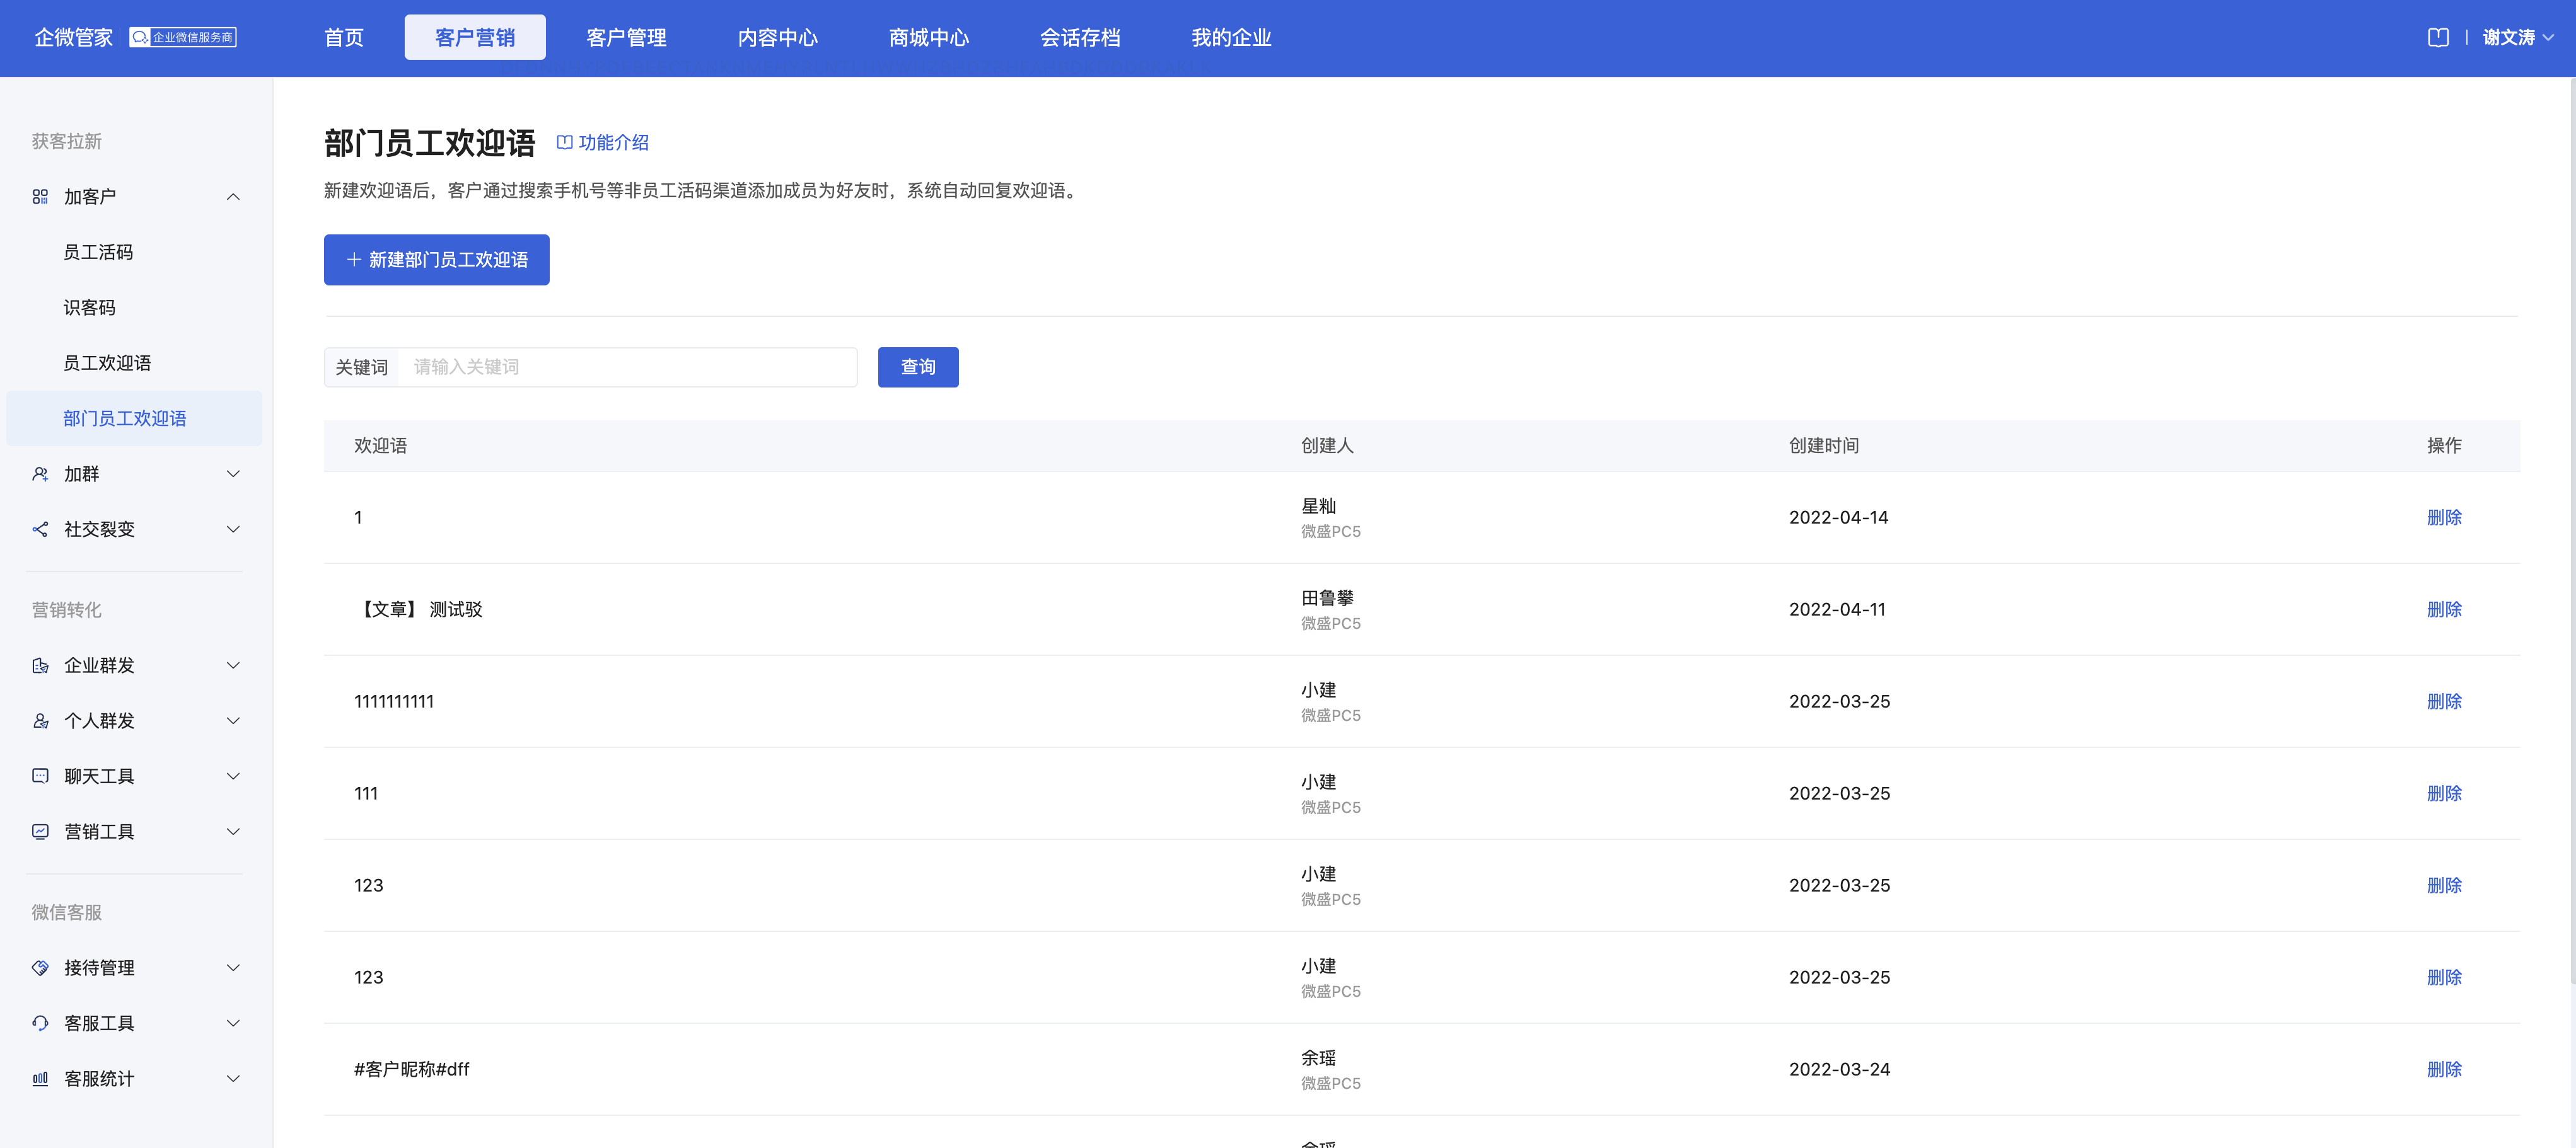Collapse the 加客户 menu chevron

coord(233,197)
